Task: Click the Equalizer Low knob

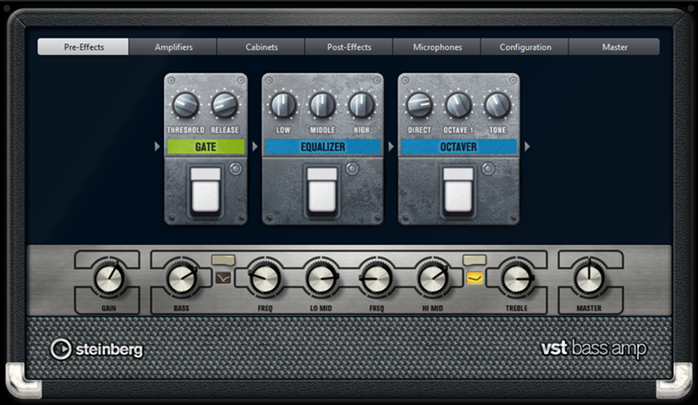Action: (283, 106)
